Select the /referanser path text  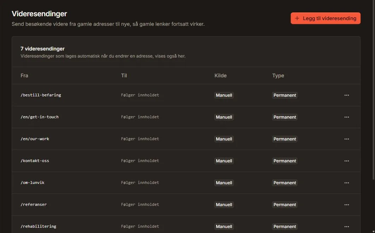click(34, 204)
